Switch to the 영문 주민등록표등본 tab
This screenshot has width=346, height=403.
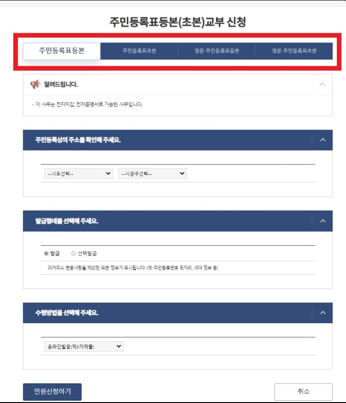pos(217,51)
